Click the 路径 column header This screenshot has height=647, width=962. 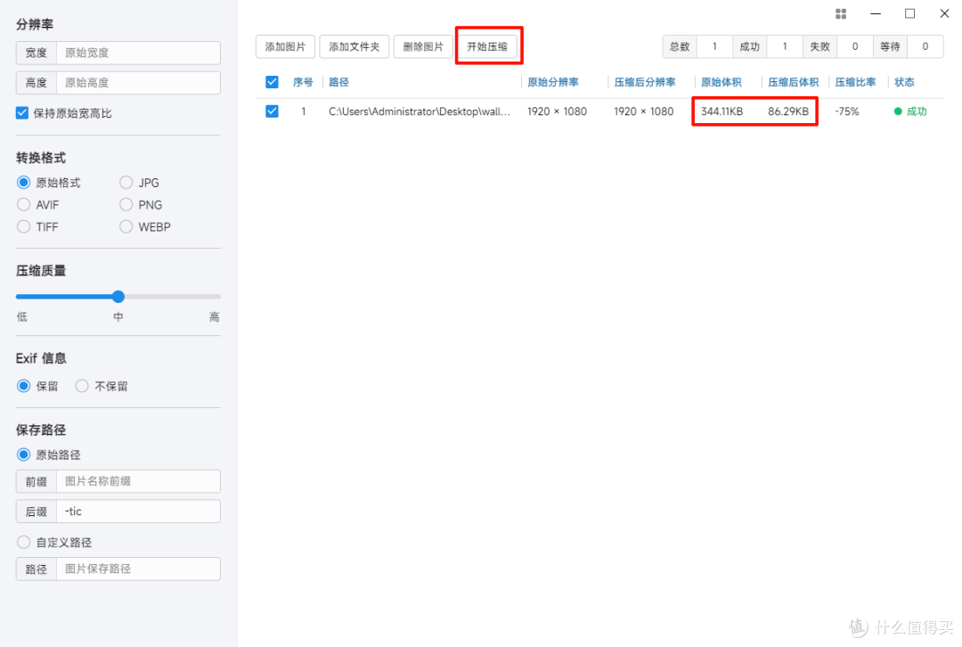coord(338,82)
